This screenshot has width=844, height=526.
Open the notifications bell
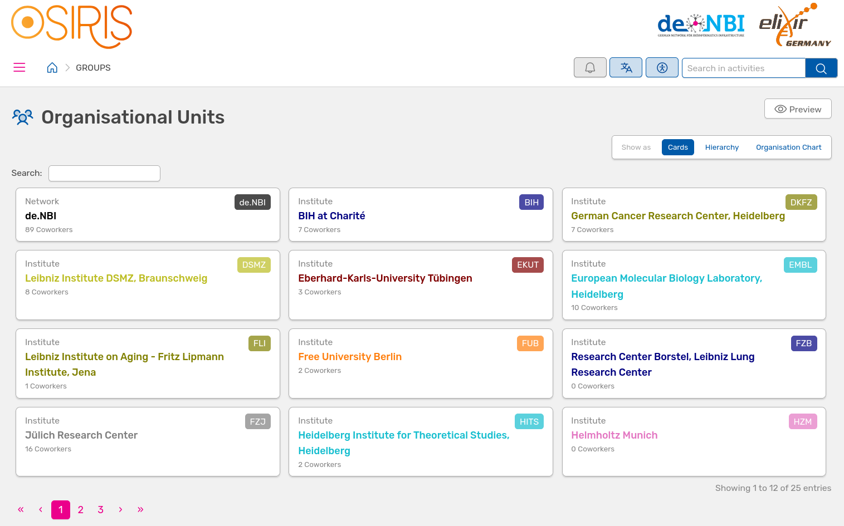click(590, 68)
